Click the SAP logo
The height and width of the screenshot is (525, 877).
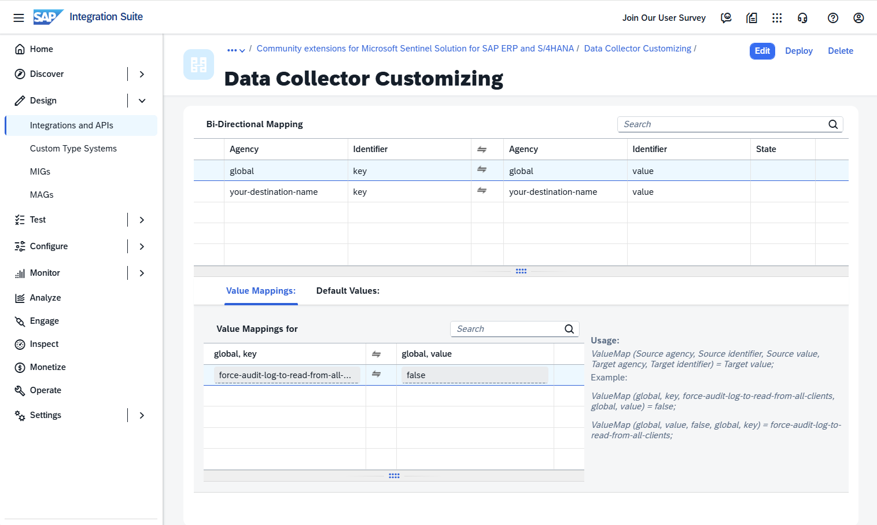(48, 17)
